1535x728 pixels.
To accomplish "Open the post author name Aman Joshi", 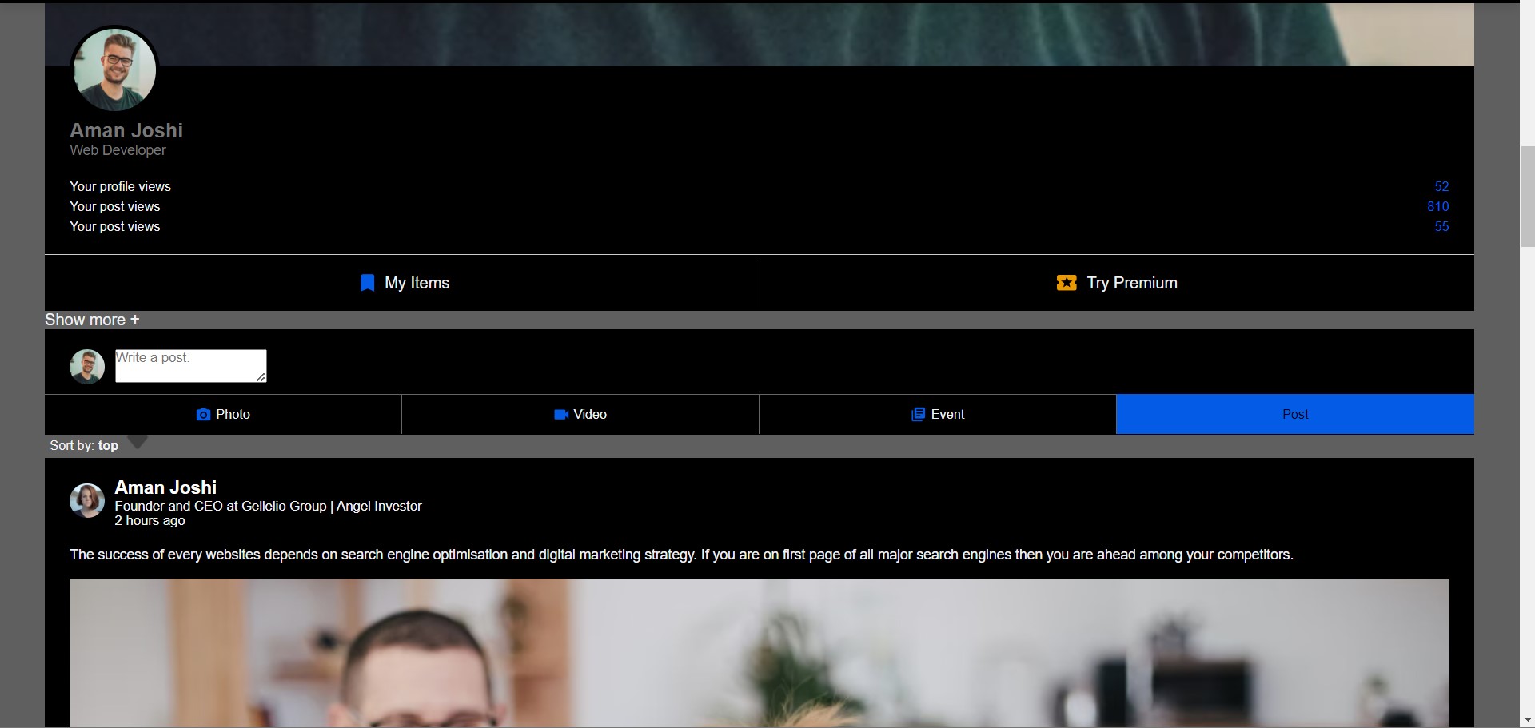I will point(165,487).
